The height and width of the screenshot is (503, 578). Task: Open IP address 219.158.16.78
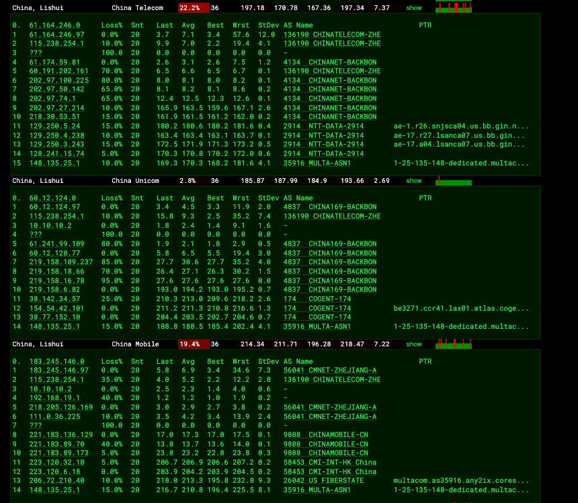[x=56, y=280]
